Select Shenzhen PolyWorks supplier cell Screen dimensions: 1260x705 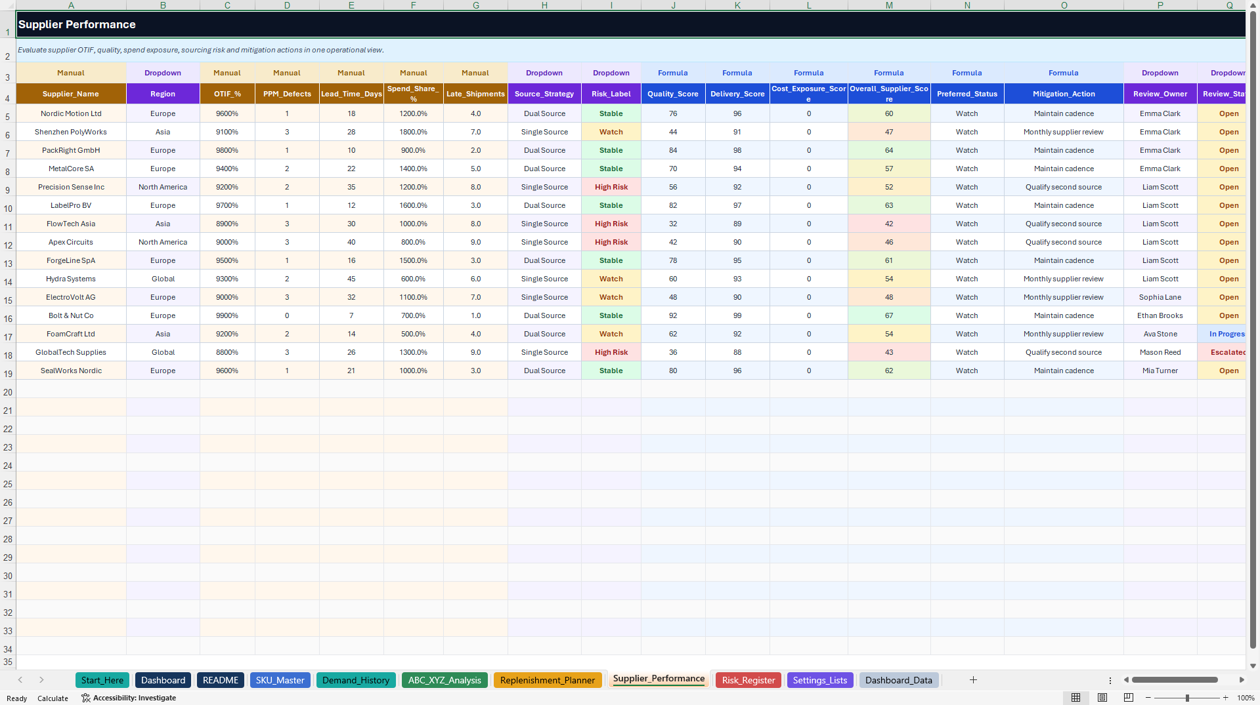[x=71, y=132]
